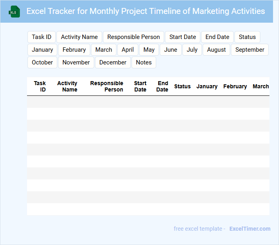
Task: Select the January month tag
Action: coord(42,50)
